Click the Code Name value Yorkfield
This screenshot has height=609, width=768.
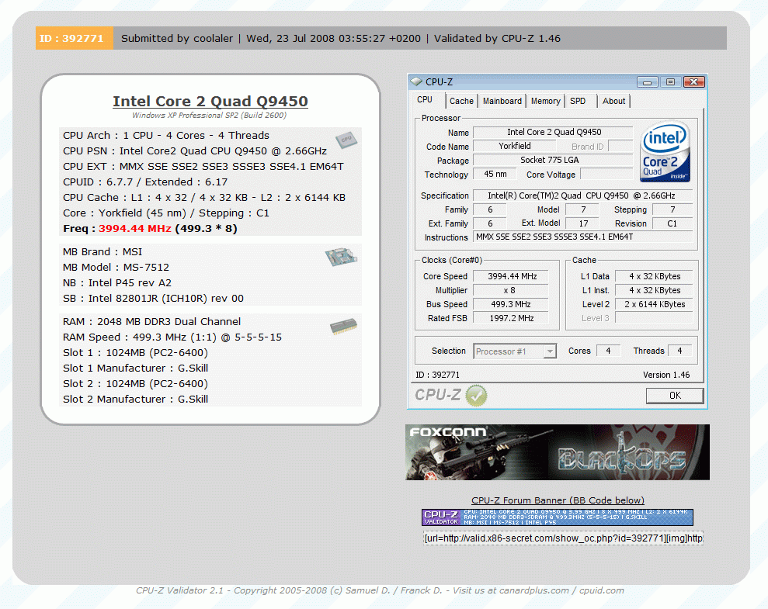point(514,146)
